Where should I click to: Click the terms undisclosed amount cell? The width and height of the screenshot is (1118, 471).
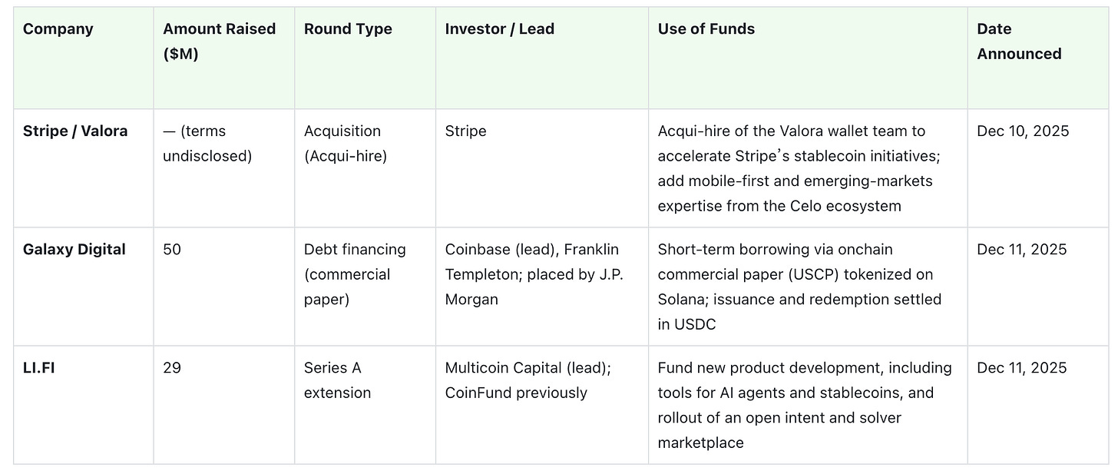207,144
